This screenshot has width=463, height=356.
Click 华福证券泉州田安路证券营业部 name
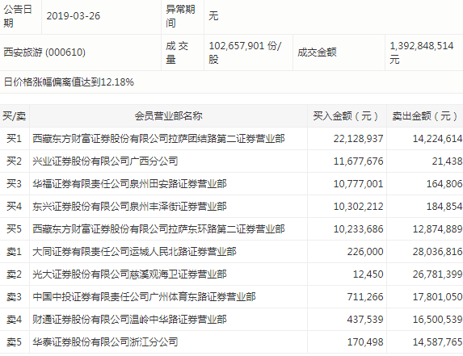click(129, 184)
